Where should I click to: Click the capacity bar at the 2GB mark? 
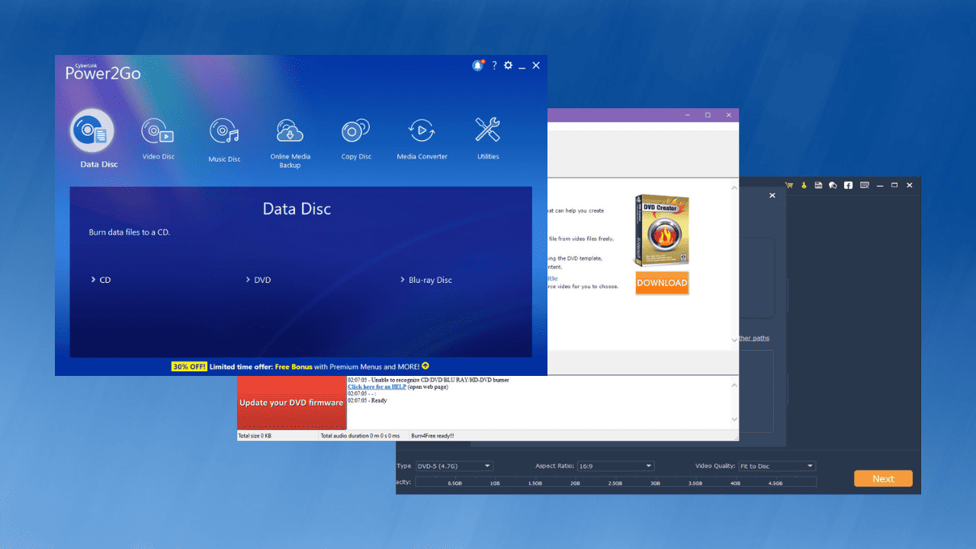[575, 483]
